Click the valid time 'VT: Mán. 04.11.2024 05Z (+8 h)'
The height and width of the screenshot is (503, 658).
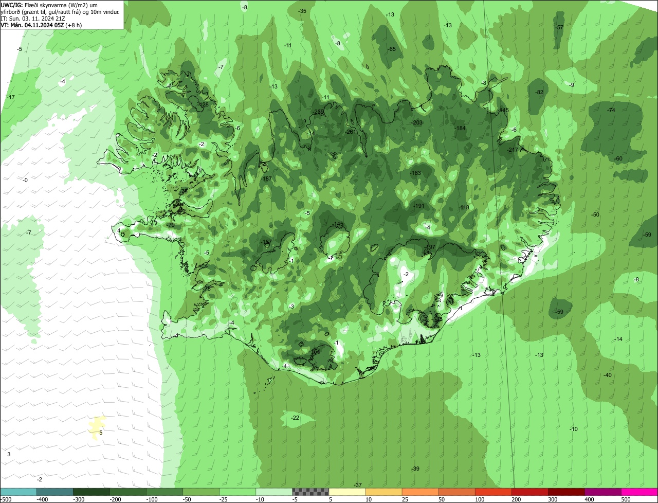(x=41, y=25)
